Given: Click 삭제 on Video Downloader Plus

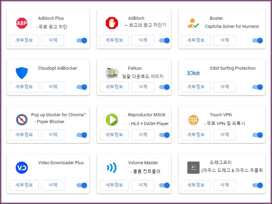Looking at the screenshot, I should coord(53,185).
